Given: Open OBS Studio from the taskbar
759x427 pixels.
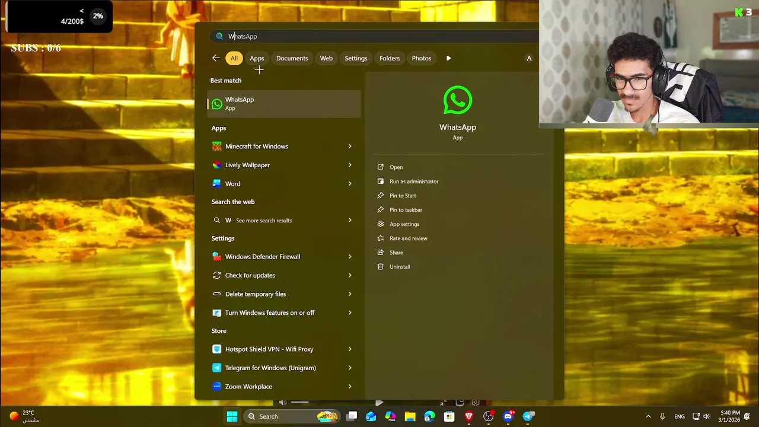Looking at the screenshot, I should point(489,416).
